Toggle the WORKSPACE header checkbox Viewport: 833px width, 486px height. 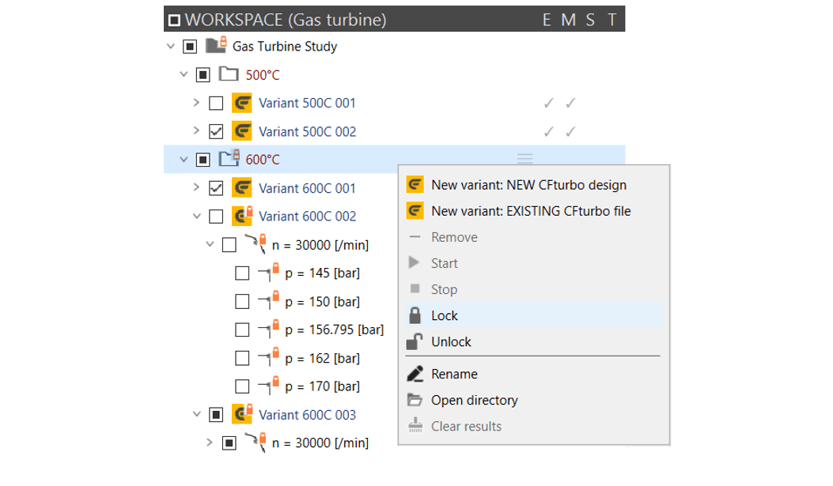174,21
